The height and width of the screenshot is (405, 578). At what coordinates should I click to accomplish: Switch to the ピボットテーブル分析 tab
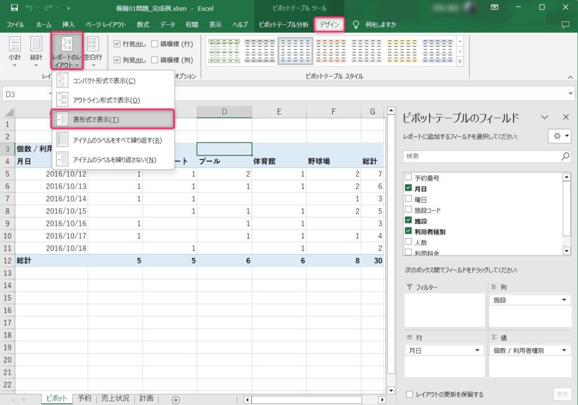(283, 25)
